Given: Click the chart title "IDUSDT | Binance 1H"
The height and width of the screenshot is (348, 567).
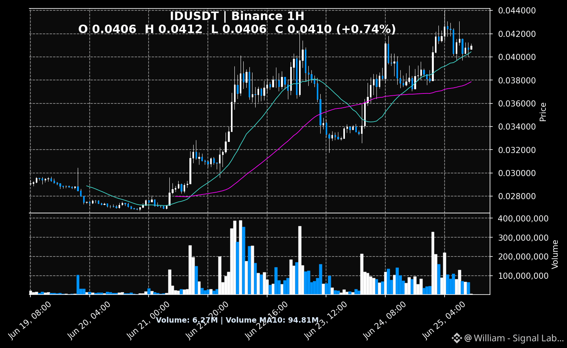Looking at the screenshot, I should tap(237, 16).
